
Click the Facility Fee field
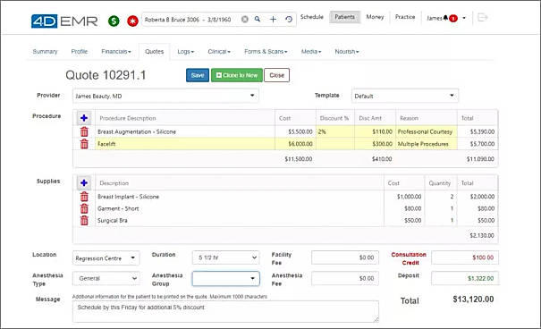coord(345,257)
